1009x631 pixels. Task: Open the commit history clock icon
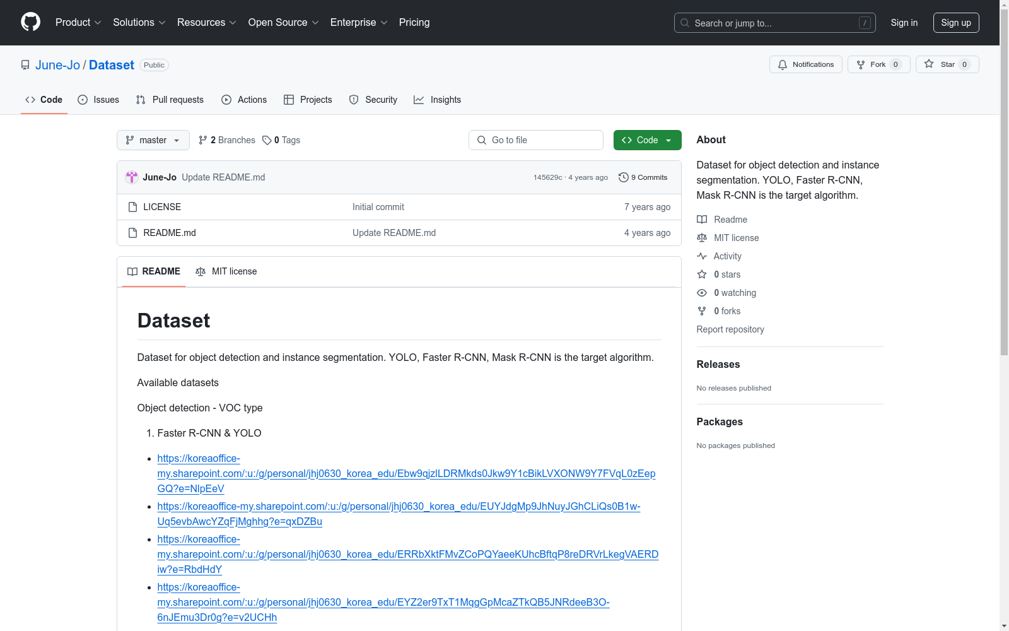pyautogui.click(x=624, y=177)
